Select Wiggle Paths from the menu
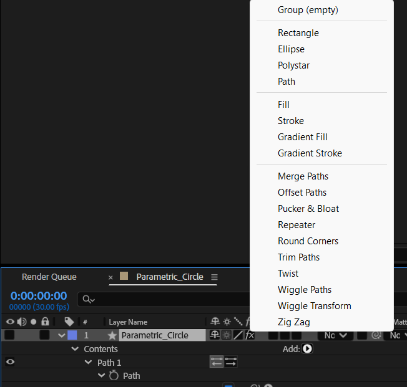Image resolution: width=407 pixels, height=387 pixels. [x=305, y=290]
